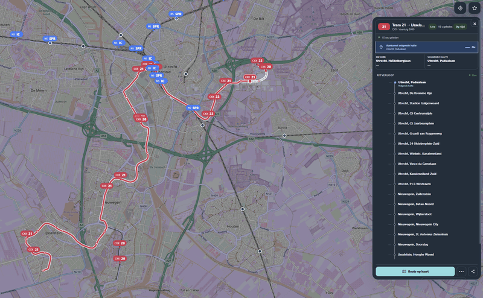
Task: Select stop 'Utrecht, Vasco da Gamalaan'
Action: [417, 163]
